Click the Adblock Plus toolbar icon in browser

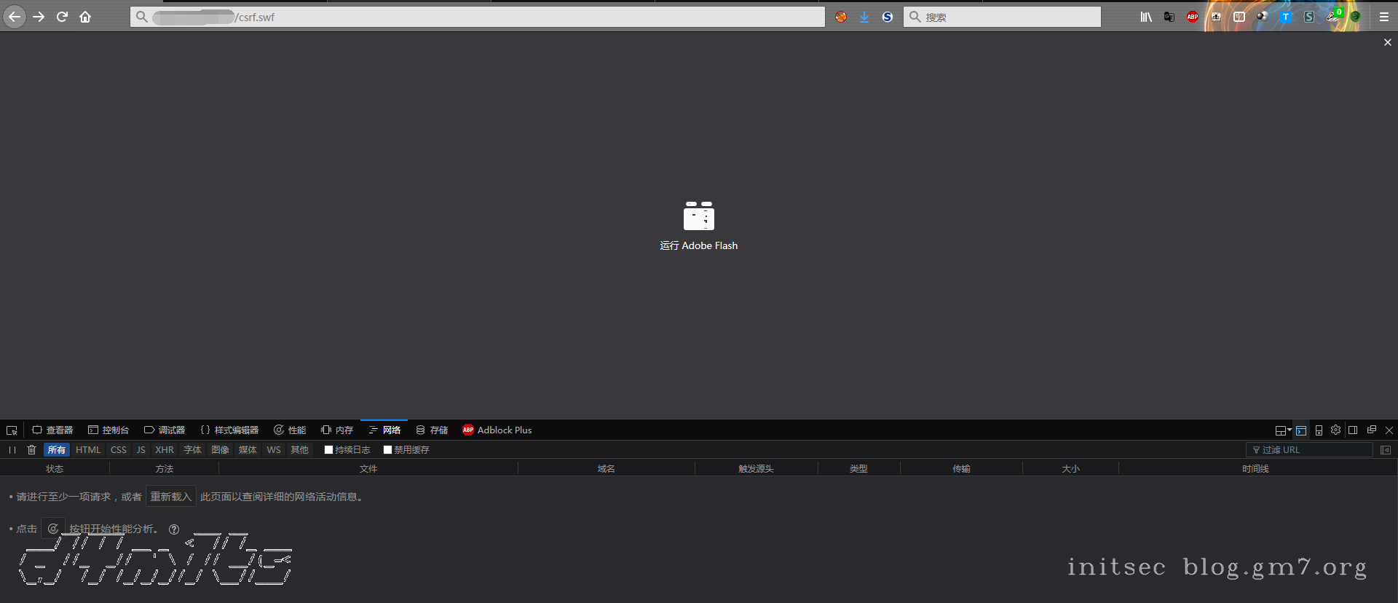[1192, 17]
